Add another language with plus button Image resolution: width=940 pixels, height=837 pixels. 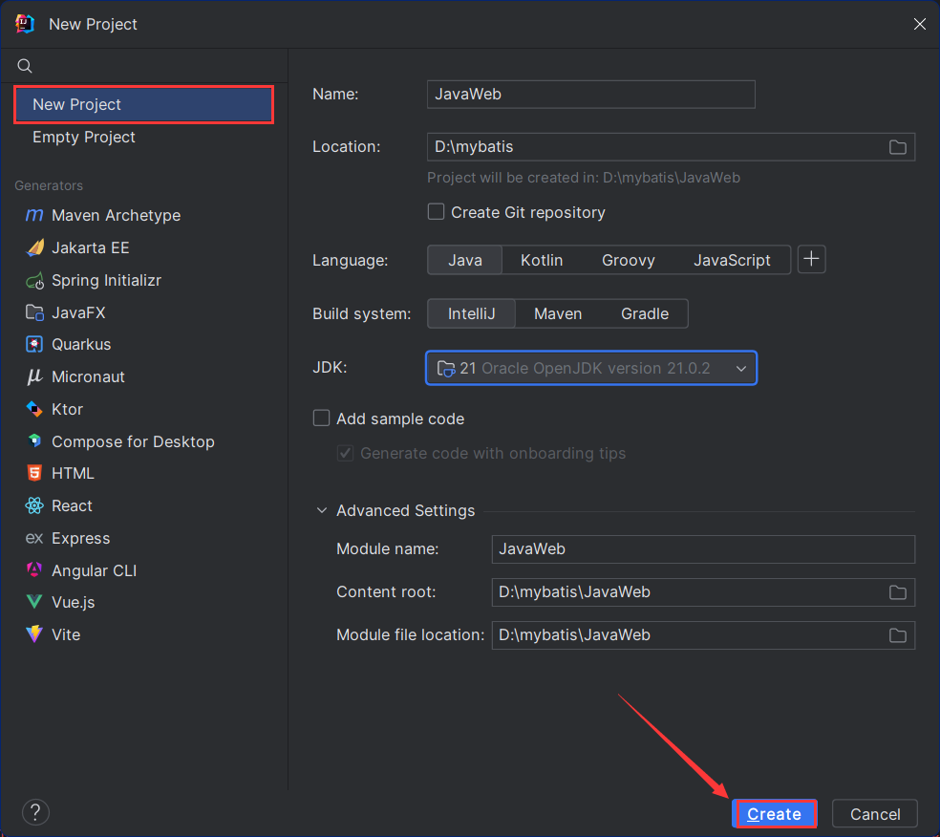coord(811,260)
